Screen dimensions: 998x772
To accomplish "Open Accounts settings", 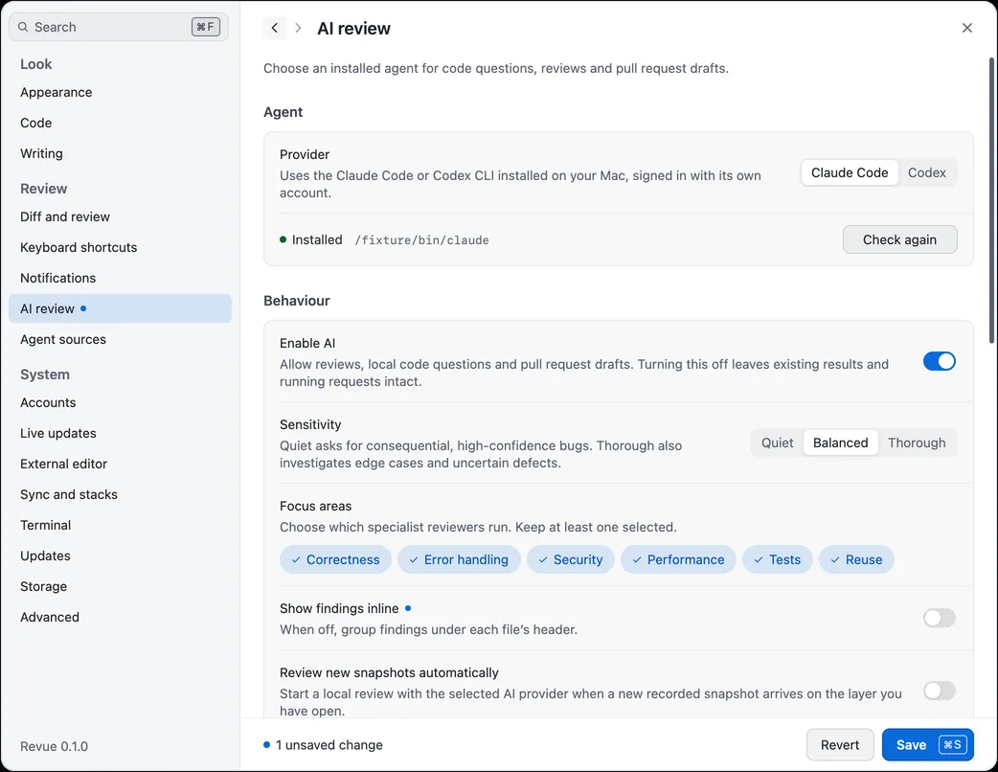I will click(x=120, y=402).
